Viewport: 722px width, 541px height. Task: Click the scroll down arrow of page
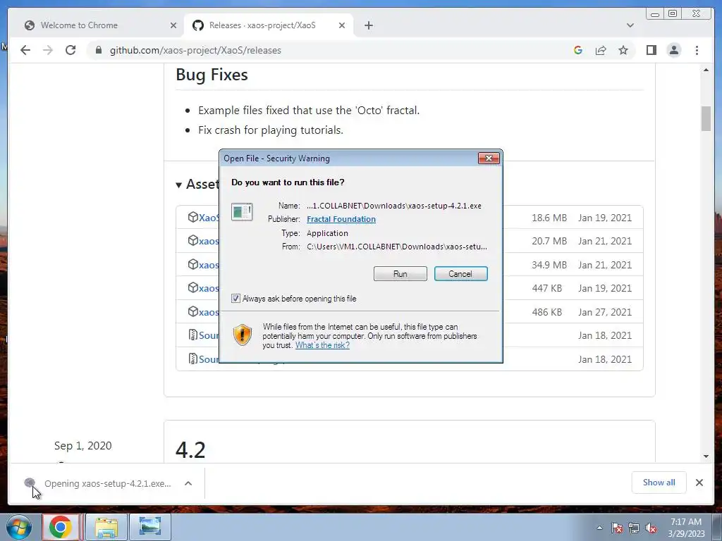point(706,456)
